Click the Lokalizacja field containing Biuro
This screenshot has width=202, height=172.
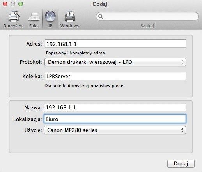pos(115,119)
